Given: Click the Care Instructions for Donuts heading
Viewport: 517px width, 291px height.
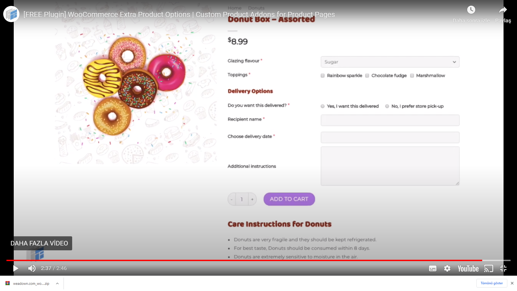Looking at the screenshot, I should [x=280, y=224].
